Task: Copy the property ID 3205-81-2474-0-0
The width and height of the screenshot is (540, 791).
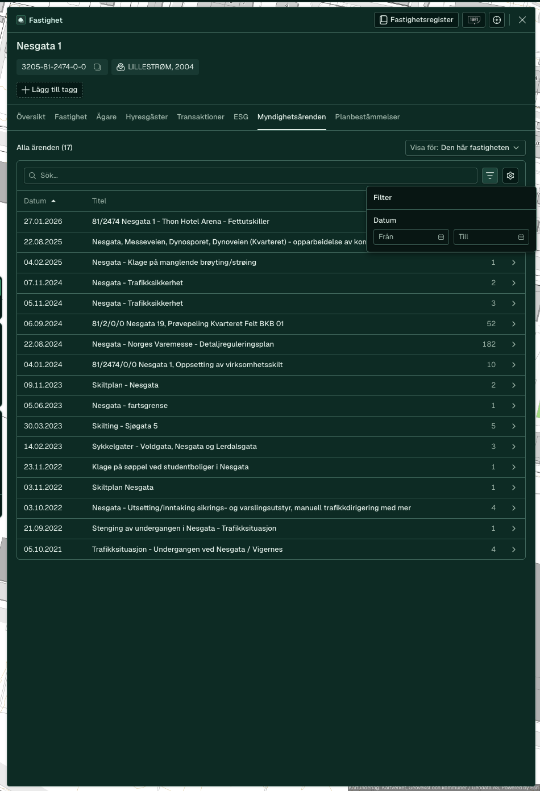Action: point(97,67)
